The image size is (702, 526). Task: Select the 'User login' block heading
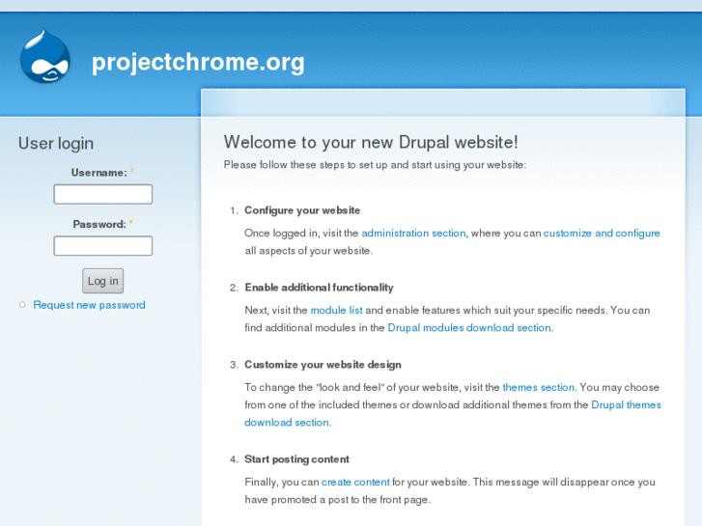(x=56, y=143)
